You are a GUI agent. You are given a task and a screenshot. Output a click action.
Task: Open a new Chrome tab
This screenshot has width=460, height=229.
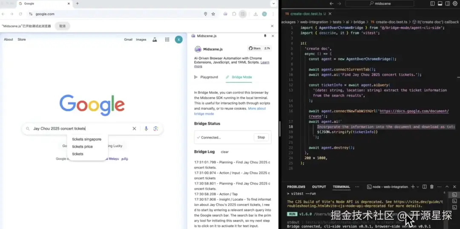(78, 3)
